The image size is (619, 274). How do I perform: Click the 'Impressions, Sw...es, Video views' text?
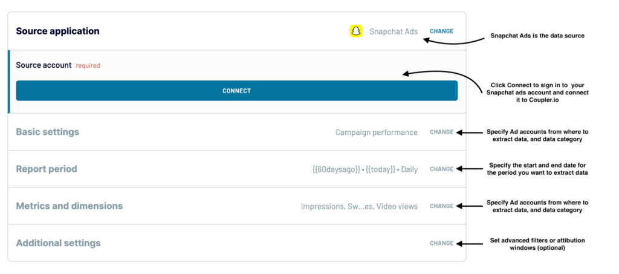(359, 206)
